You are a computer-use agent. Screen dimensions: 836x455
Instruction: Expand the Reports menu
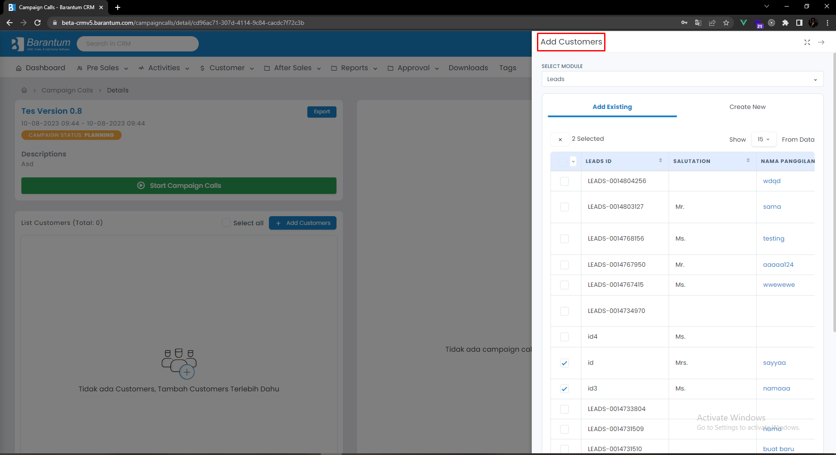pyautogui.click(x=354, y=68)
